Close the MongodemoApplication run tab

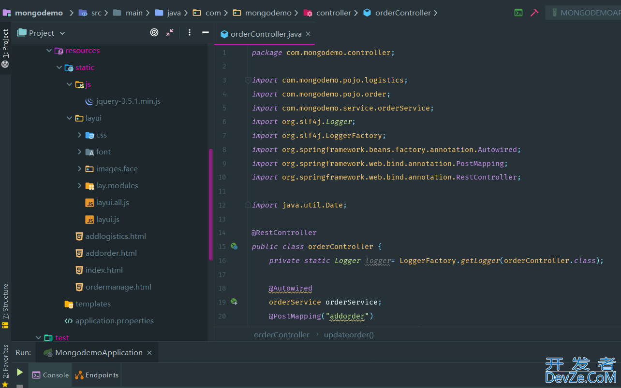click(x=149, y=353)
